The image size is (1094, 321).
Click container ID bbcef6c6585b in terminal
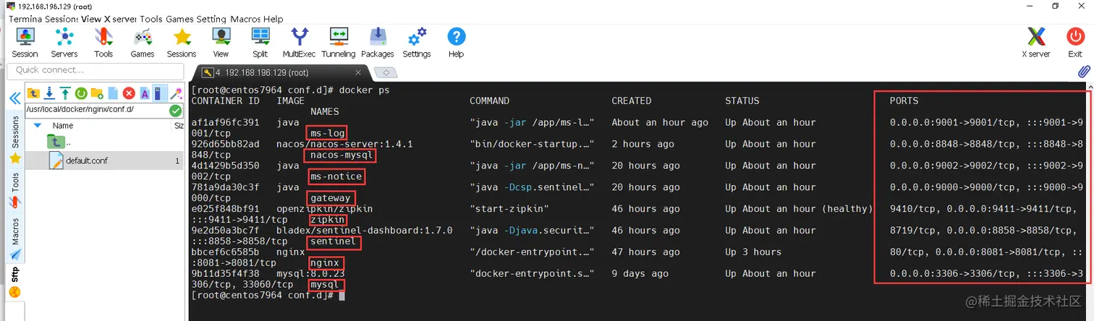click(x=225, y=252)
